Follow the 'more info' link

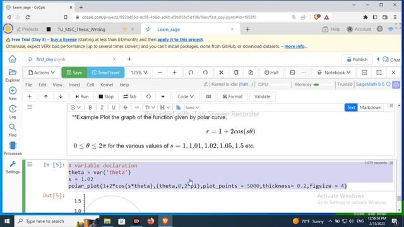294,46
